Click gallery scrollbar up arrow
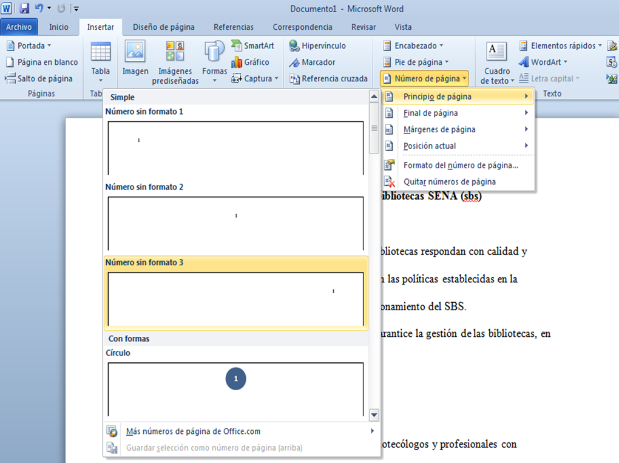Screen dimensions: 619x463 tap(374, 96)
